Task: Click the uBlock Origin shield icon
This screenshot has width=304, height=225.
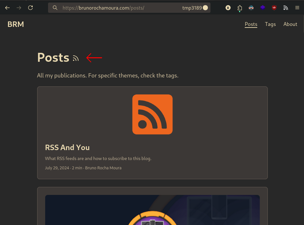Action: coord(274,8)
